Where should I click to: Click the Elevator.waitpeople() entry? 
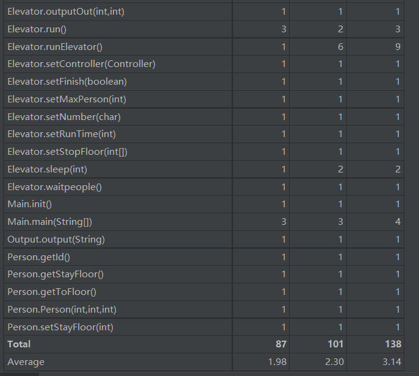point(54,187)
